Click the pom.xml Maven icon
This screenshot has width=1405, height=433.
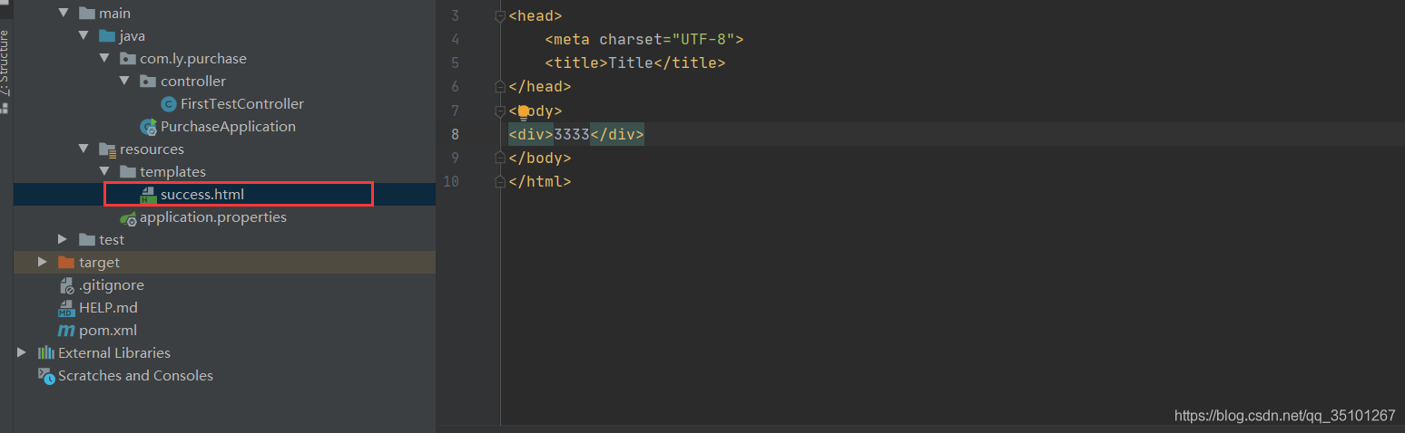click(65, 331)
